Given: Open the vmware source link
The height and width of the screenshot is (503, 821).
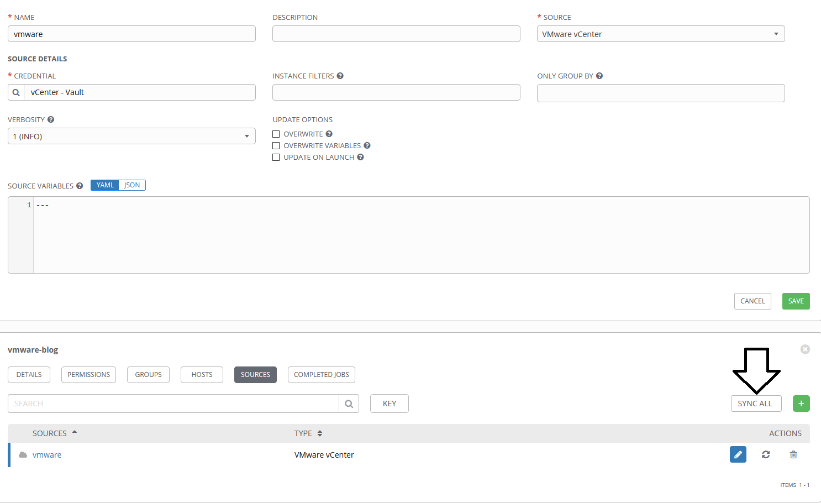Looking at the screenshot, I should click(47, 455).
